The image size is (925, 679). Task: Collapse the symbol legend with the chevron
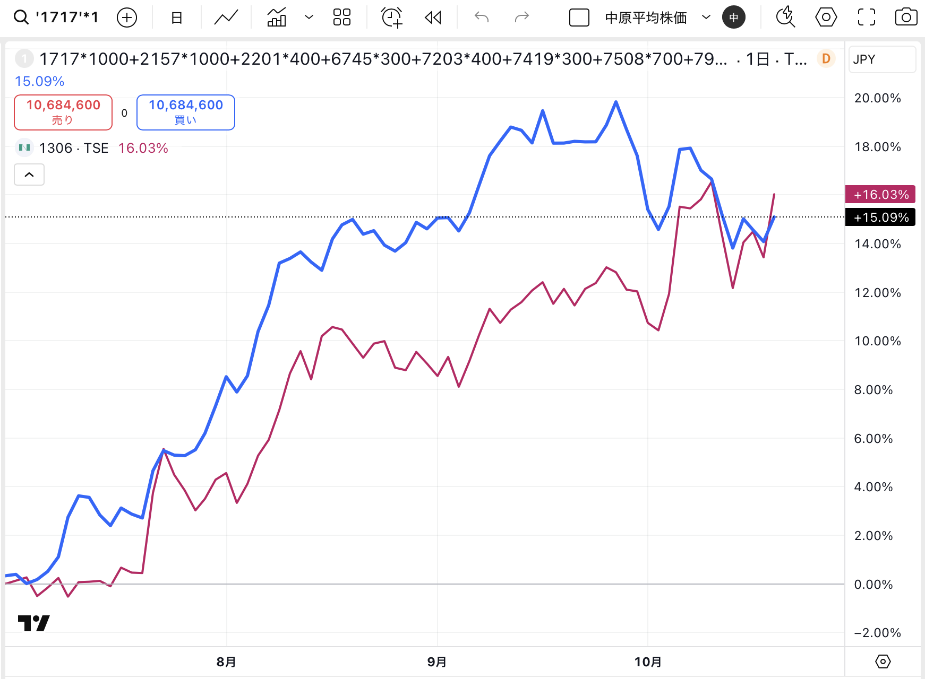point(29,175)
